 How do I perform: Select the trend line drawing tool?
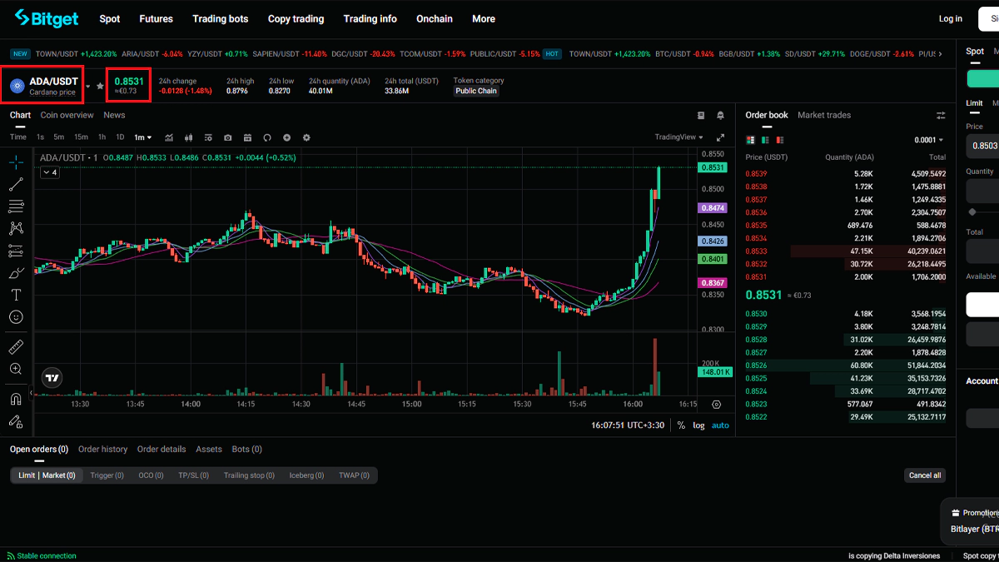pyautogui.click(x=16, y=184)
